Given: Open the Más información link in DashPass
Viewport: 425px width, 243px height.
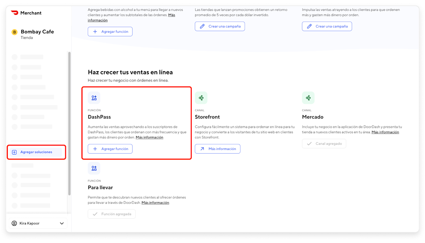Looking at the screenshot, I should [x=149, y=137].
